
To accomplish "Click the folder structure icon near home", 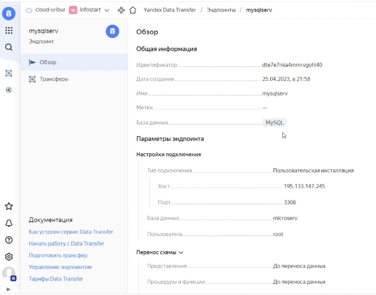I will tap(121, 10).
